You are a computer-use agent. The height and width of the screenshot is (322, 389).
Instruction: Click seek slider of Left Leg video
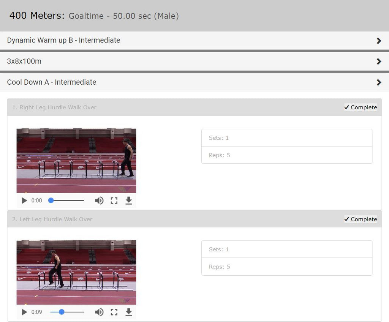[x=66, y=312]
